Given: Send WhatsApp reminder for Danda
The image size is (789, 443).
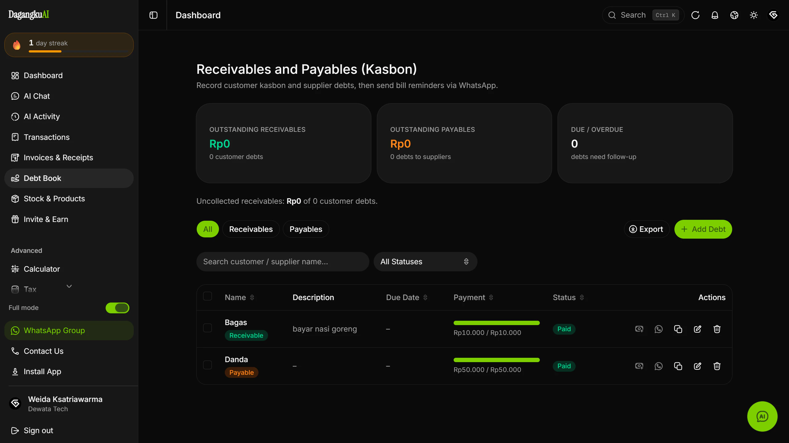Looking at the screenshot, I should [x=658, y=366].
